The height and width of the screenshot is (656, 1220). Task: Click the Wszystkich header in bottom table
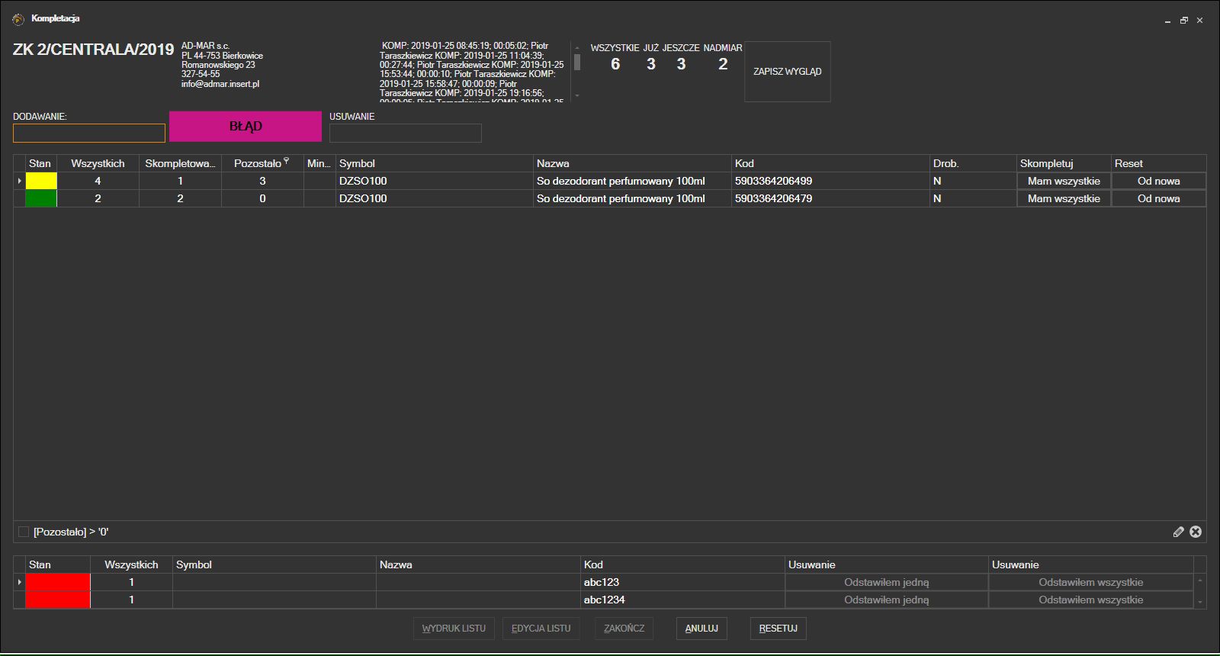click(131, 564)
